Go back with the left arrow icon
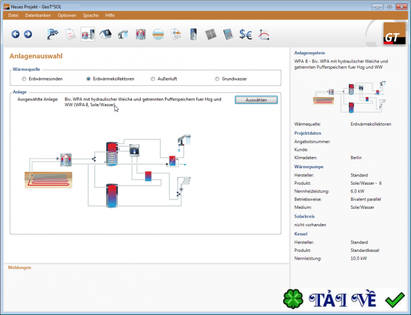The height and width of the screenshot is (315, 411). click(15, 34)
